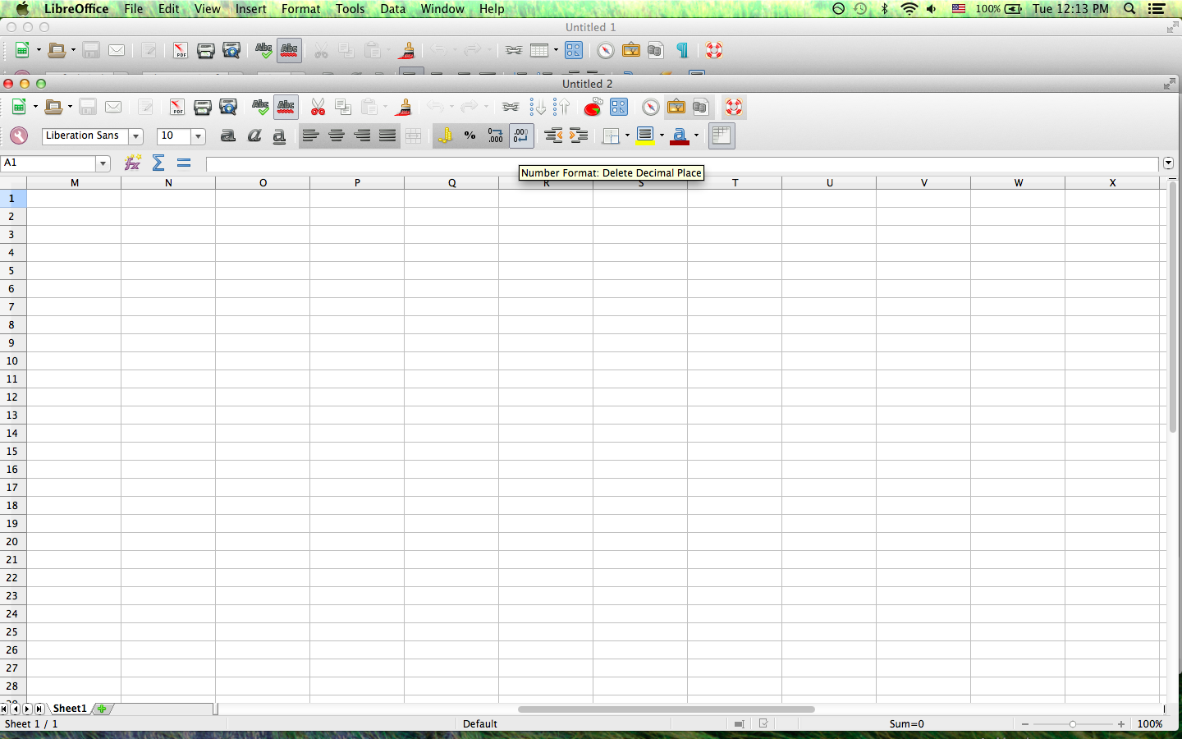1182x739 pixels.
Task: Open the Function Wizard
Action: pyautogui.click(x=132, y=163)
